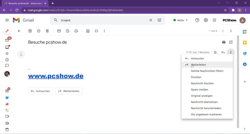Click the Antworten button below message
The width and height of the screenshot is (250, 134).
coord(40,91)
